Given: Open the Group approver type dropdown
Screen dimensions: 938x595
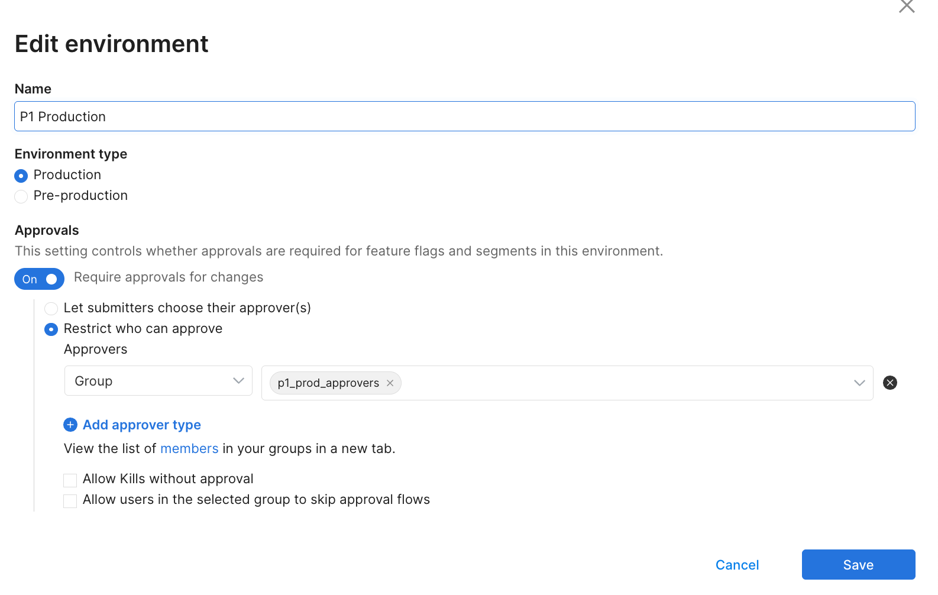Looking at the screenshot, I should (x=158, y=381).
